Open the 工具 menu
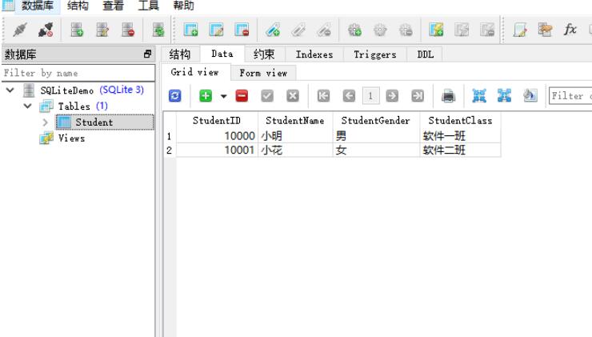This screenshot has height=337, width=592. 148,6
